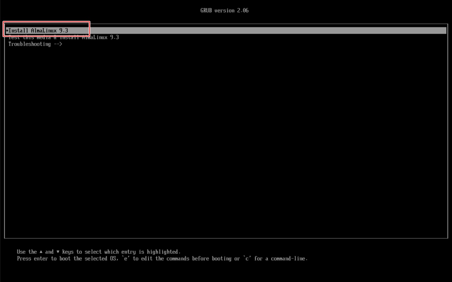Click the '9.3' in the highlighted entry
The image size is (452, 282).
click(64, 31)
